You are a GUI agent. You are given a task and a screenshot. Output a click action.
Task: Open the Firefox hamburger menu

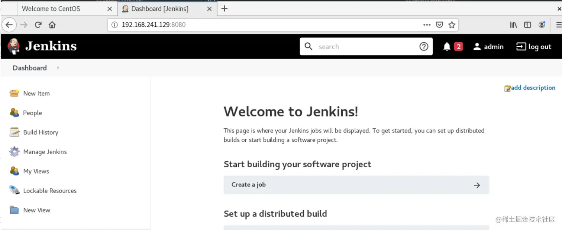tap(559, 25)
